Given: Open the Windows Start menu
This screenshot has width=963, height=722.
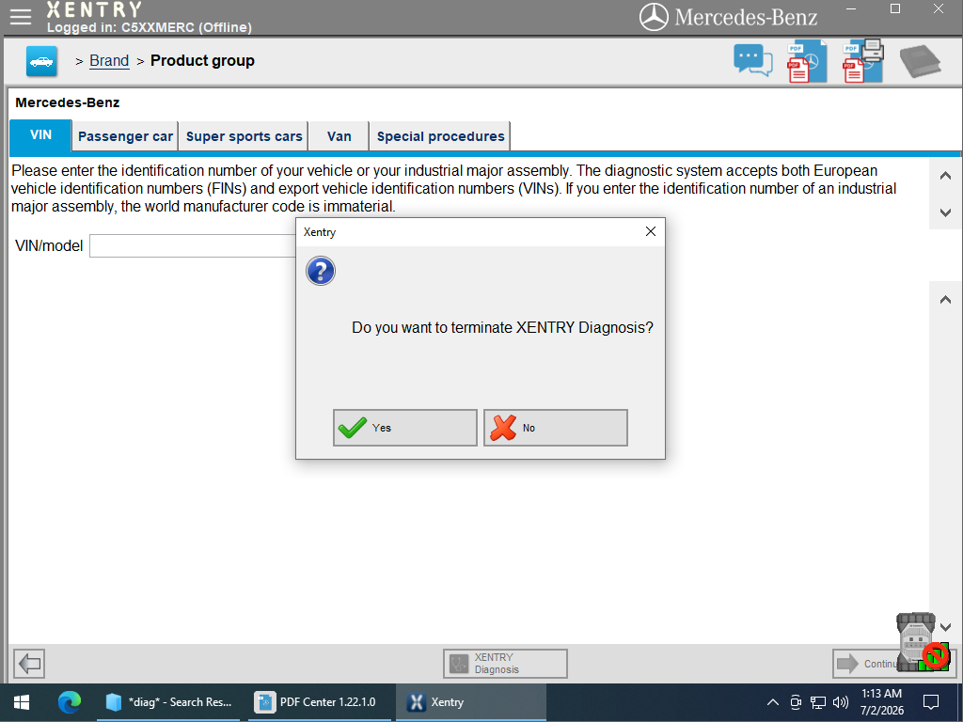Looking at the screenshot, I should click(22, 702).
